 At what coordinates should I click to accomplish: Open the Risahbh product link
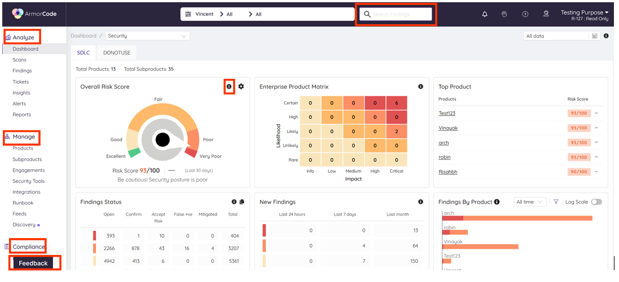pos(448,172)
